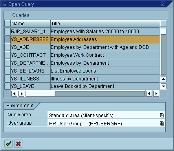Select the Environment tab header
This screenshot has width=174, height=151.
(x=20, y=106)
